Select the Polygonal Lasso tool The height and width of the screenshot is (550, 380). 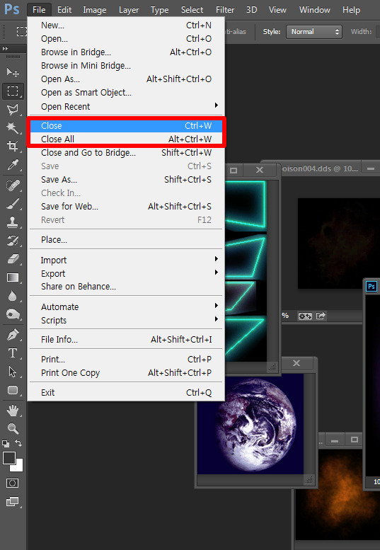tap(13, 110)
